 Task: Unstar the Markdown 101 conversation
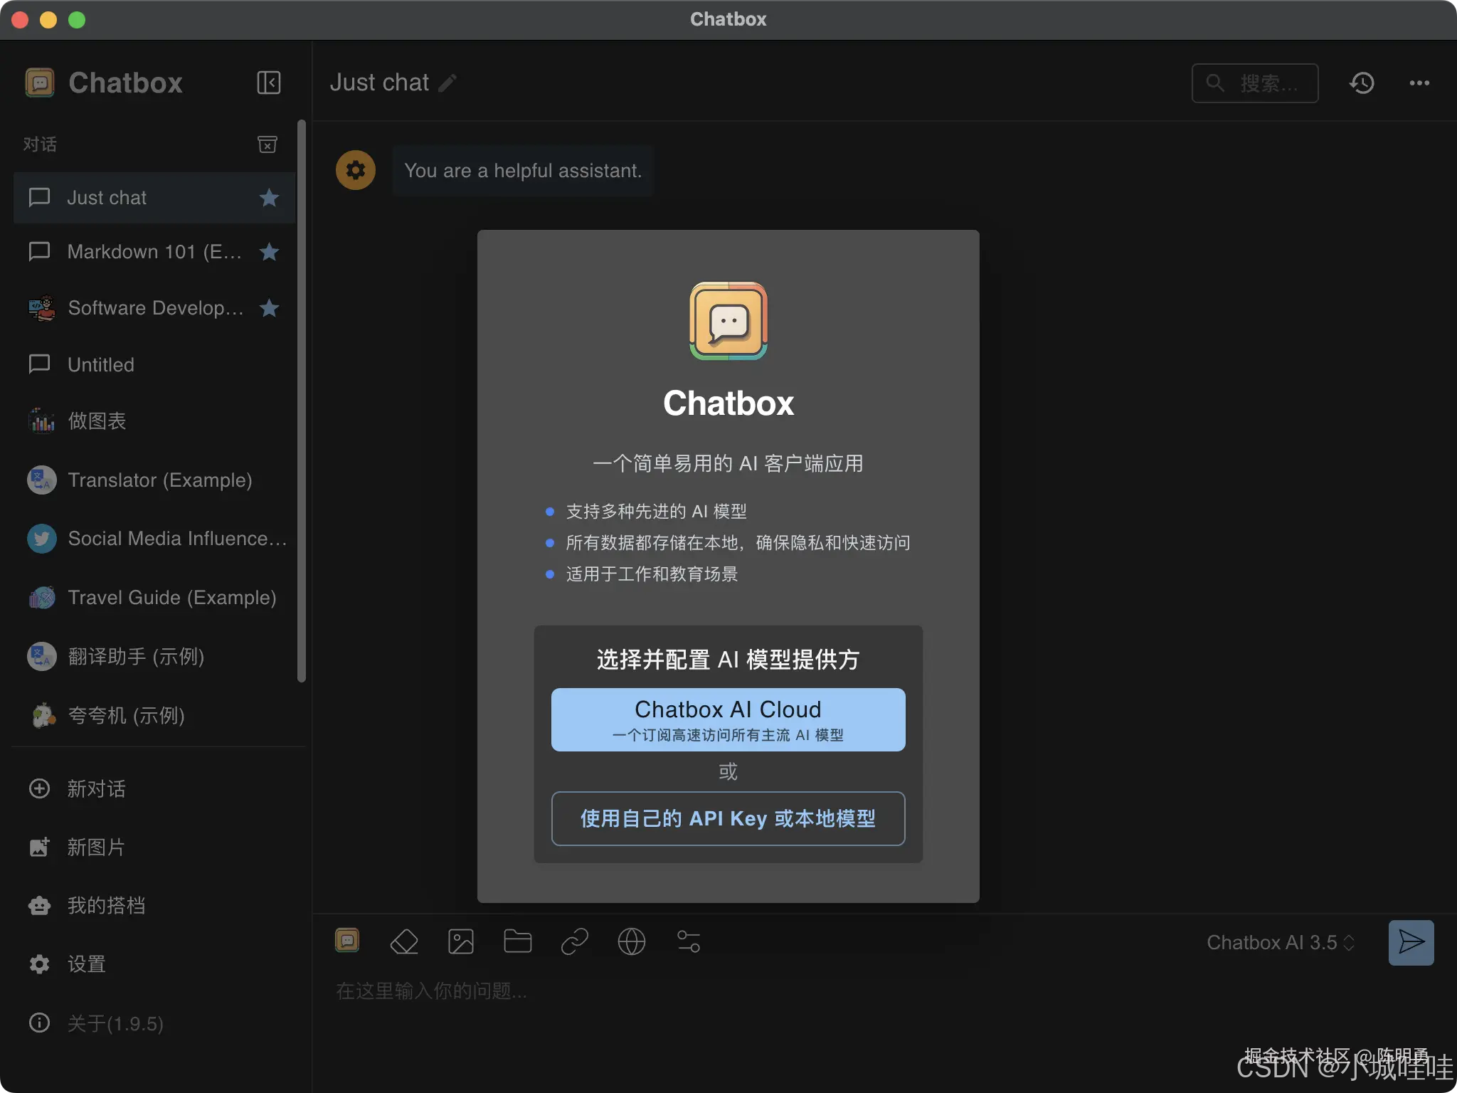point(269,252)
